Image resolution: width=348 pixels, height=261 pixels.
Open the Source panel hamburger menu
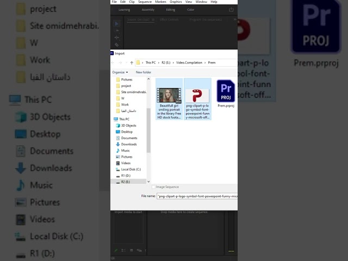pyautogui.click(x=153, y=20)
